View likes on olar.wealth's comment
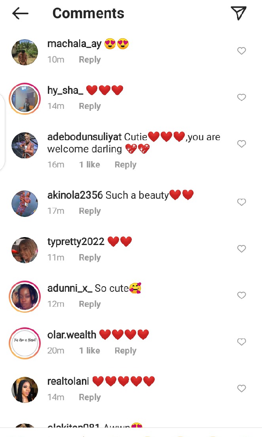Viewport: 262px width, 437px height. 89,351
